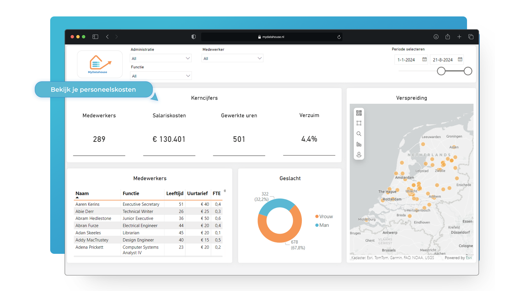
Task: Click the browser reload page icon
Action: (x=339, y=37)
